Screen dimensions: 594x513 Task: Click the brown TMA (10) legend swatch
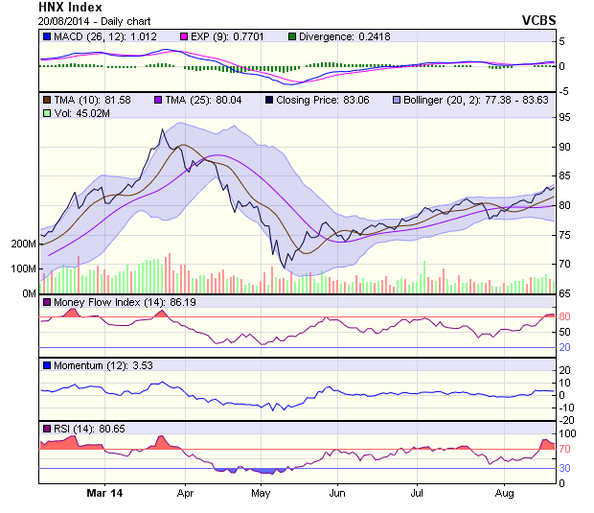tap(46, 100)
